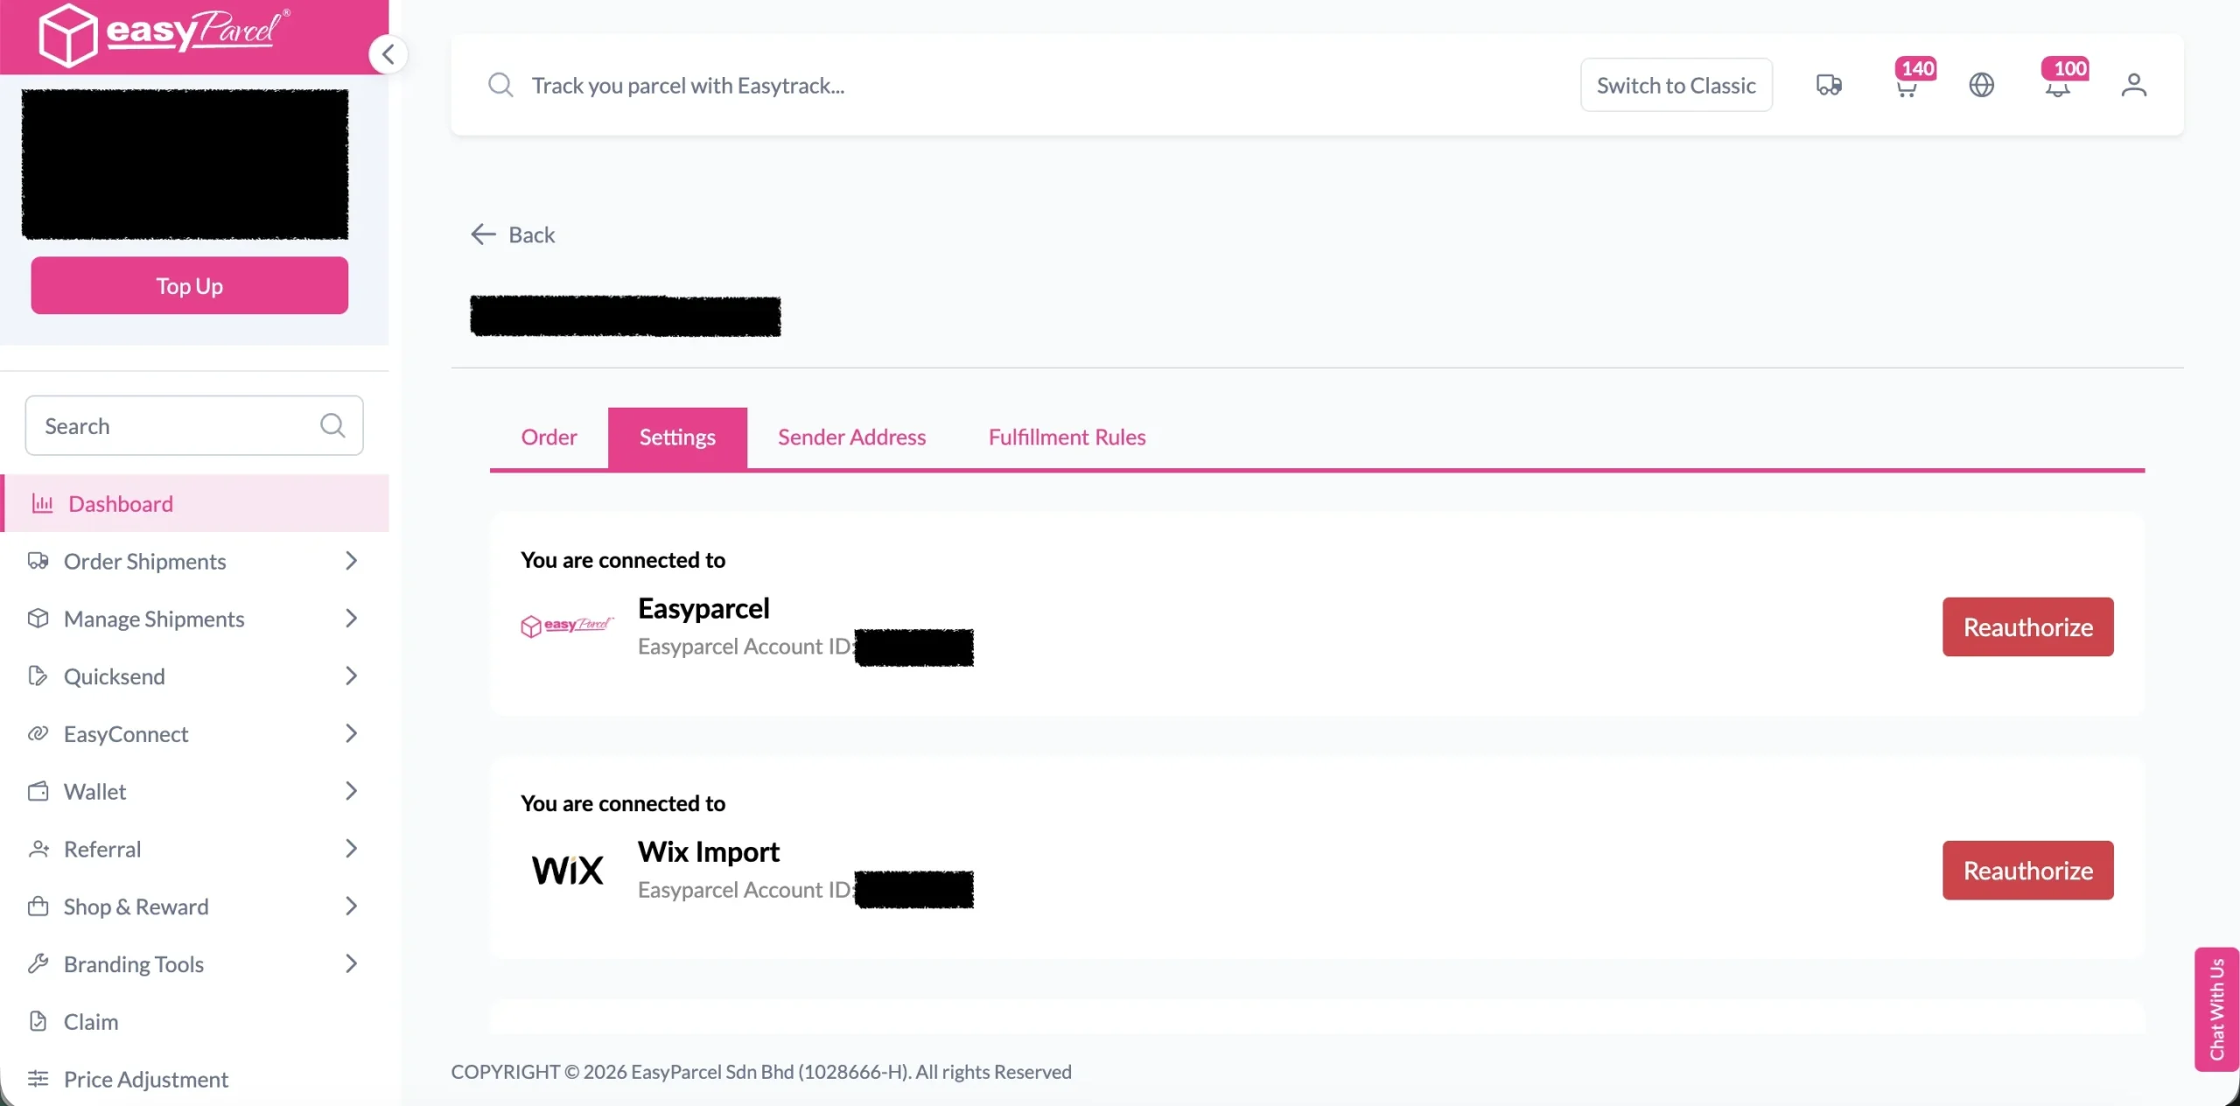The width and height of the screenshot is (2240, 1106).
Task: Open the user profile icon
Action: [2133, 85]
